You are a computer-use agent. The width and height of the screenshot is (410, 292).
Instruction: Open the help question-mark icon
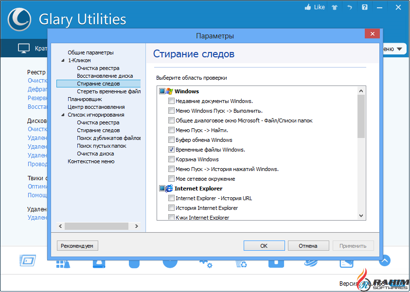tap(365, 7)
